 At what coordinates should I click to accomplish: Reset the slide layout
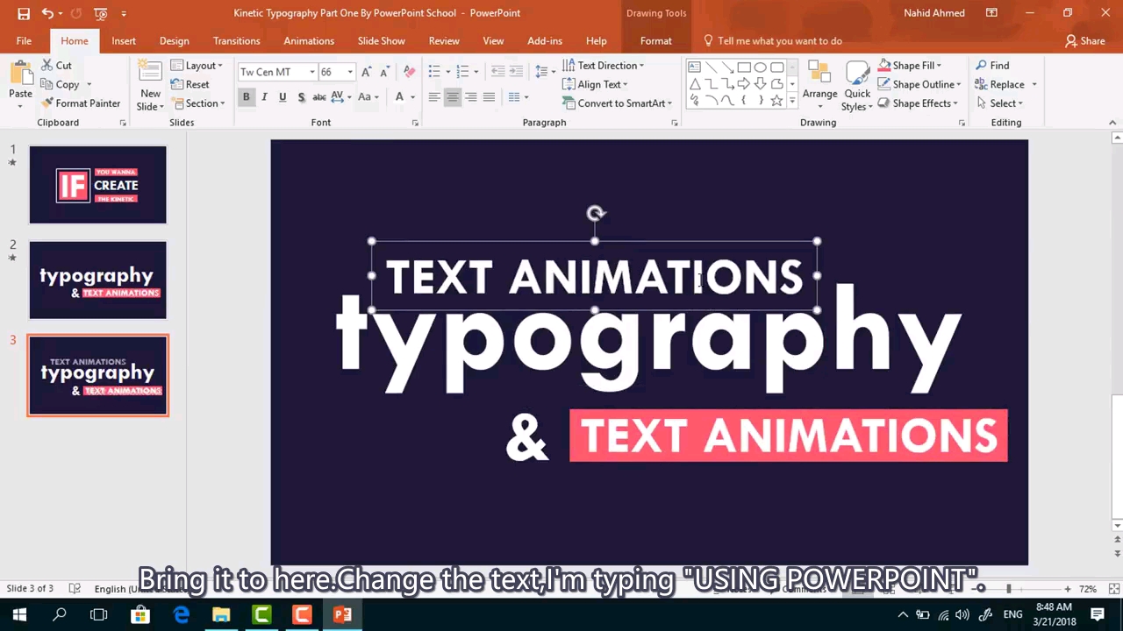click(x=190, y=84)
